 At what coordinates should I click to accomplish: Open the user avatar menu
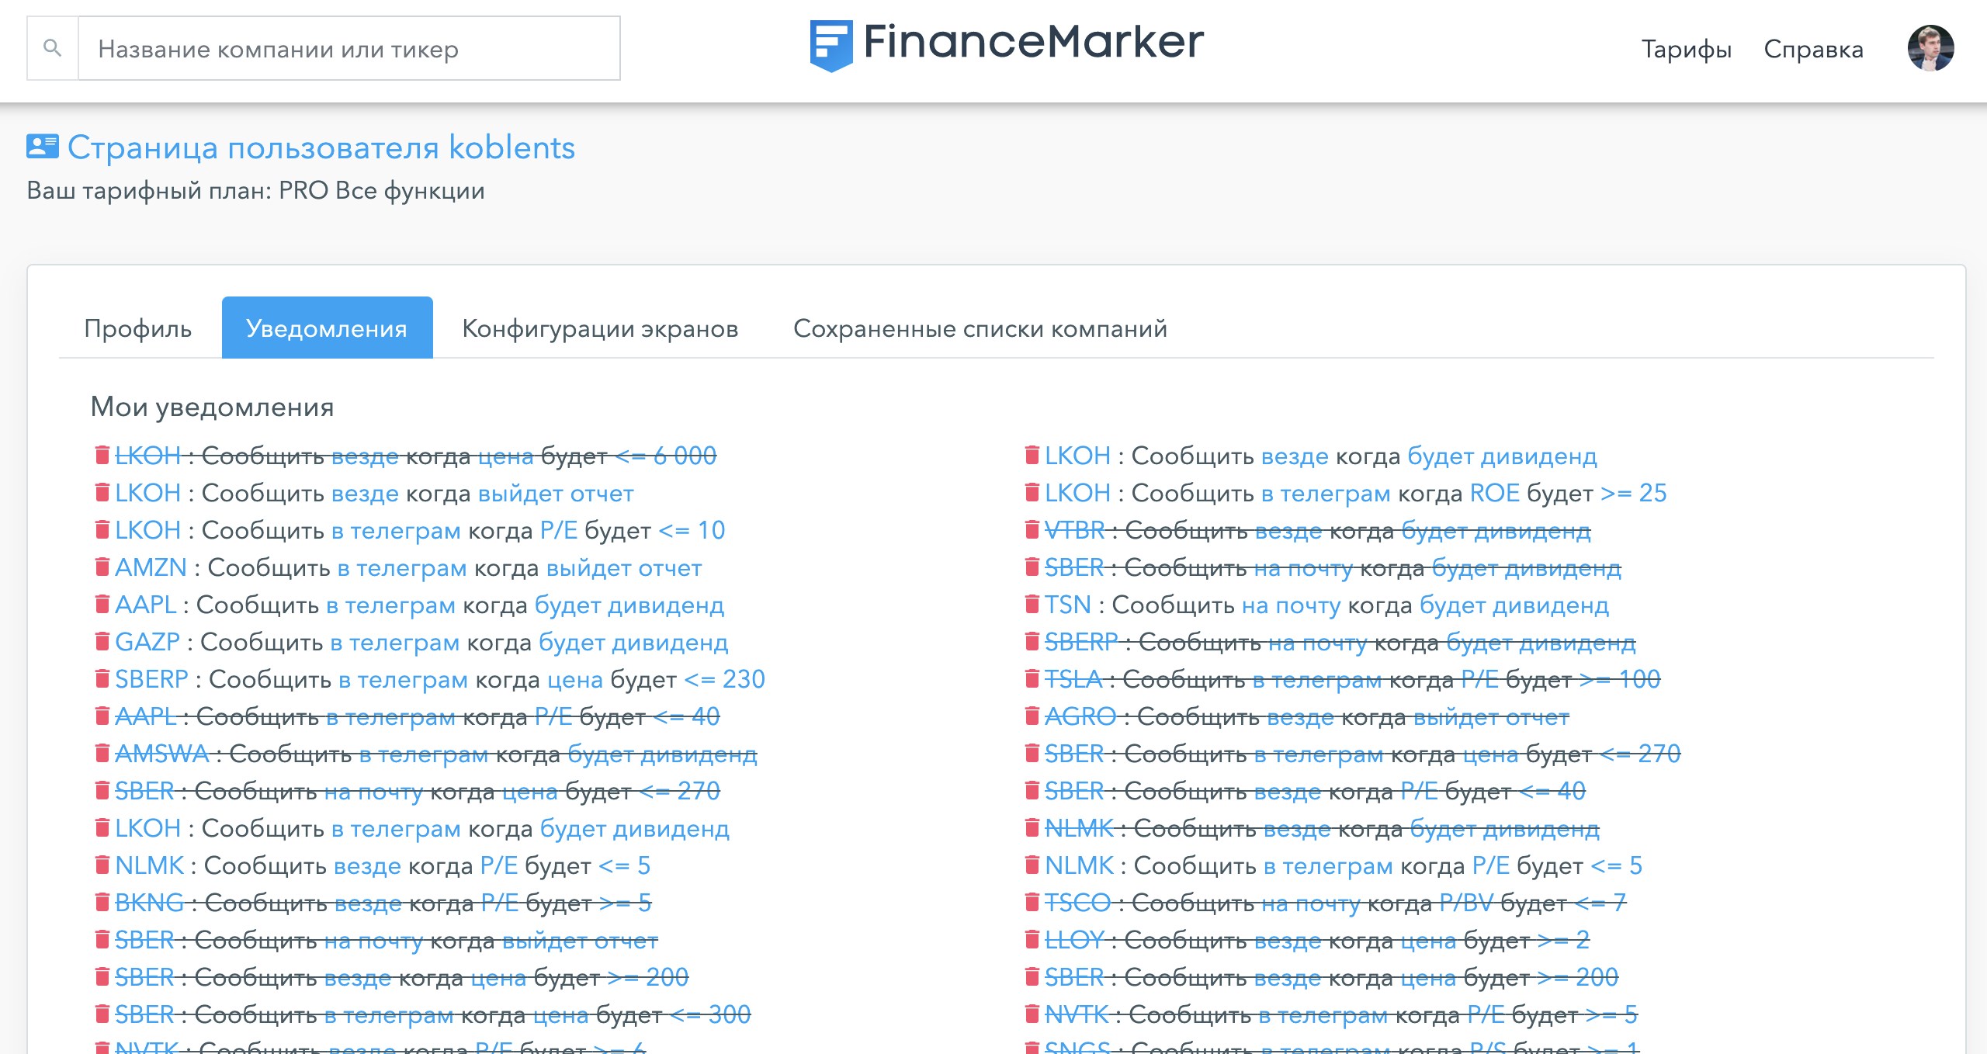[1930, 48]
